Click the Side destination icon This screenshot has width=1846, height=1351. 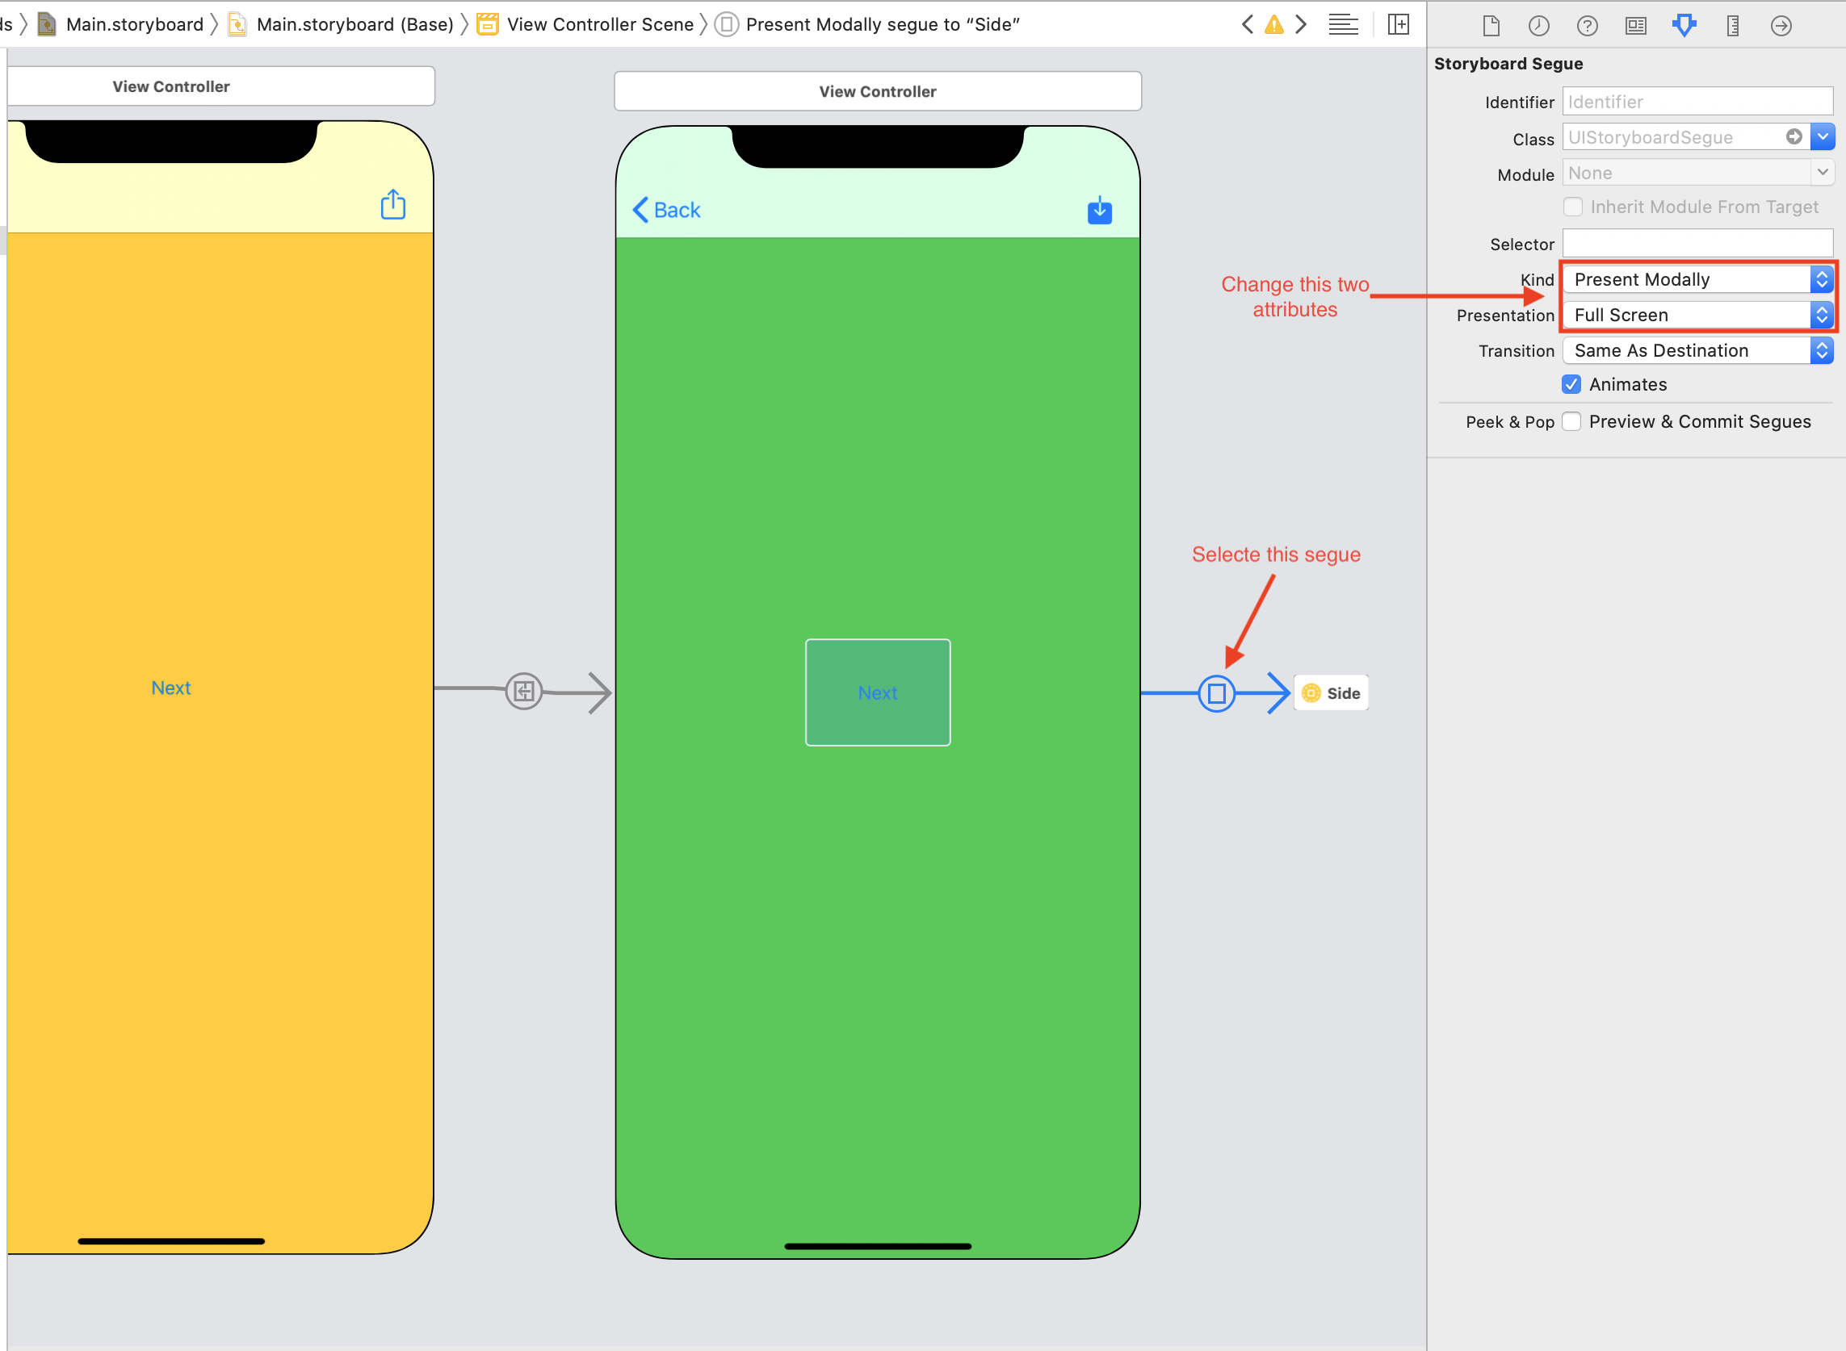[1310, 692]
